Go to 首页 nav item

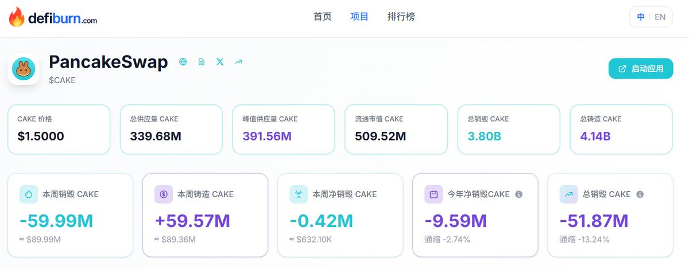(x=323, y=17)
